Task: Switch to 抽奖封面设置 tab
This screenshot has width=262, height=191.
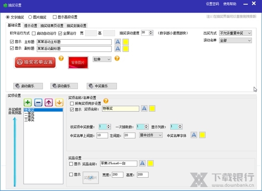Action: (76, 26)
